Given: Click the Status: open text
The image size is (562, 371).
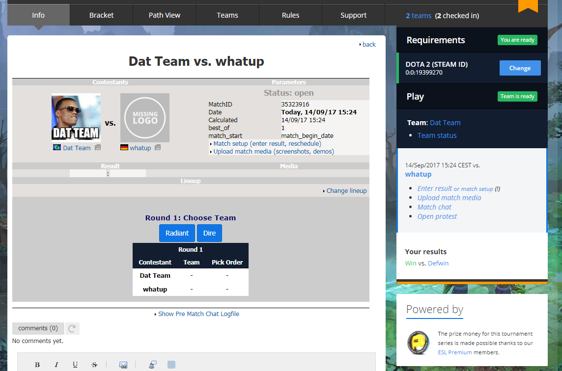Looking at the screenshot, I should pyautogui.click(x=289, y=93).
